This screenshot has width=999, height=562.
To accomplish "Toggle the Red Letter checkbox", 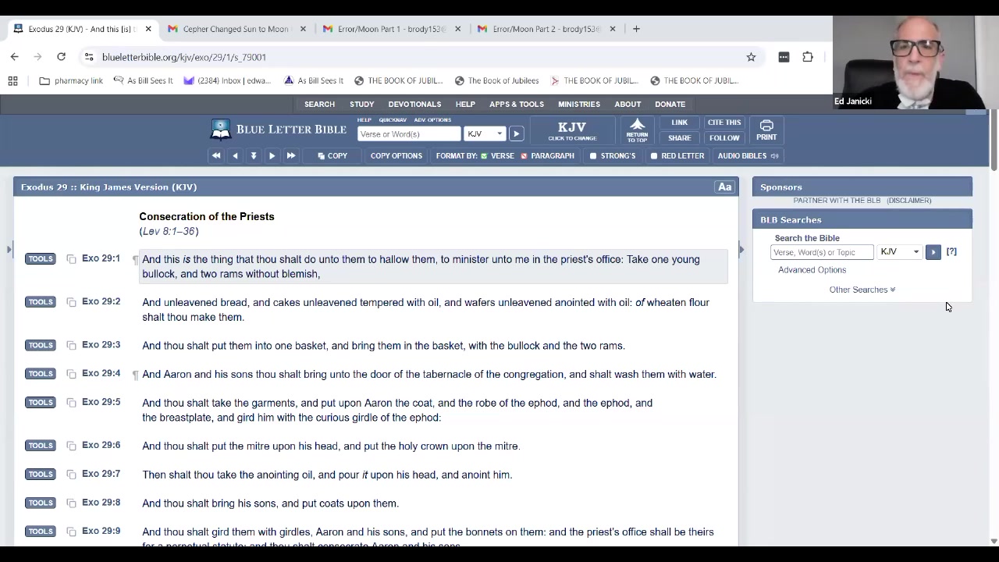I will point(654,156).
